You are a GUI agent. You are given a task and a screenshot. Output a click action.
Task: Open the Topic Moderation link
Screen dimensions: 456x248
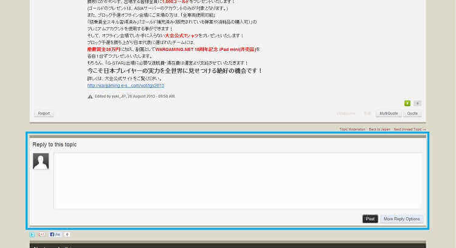tap(353, 129)
